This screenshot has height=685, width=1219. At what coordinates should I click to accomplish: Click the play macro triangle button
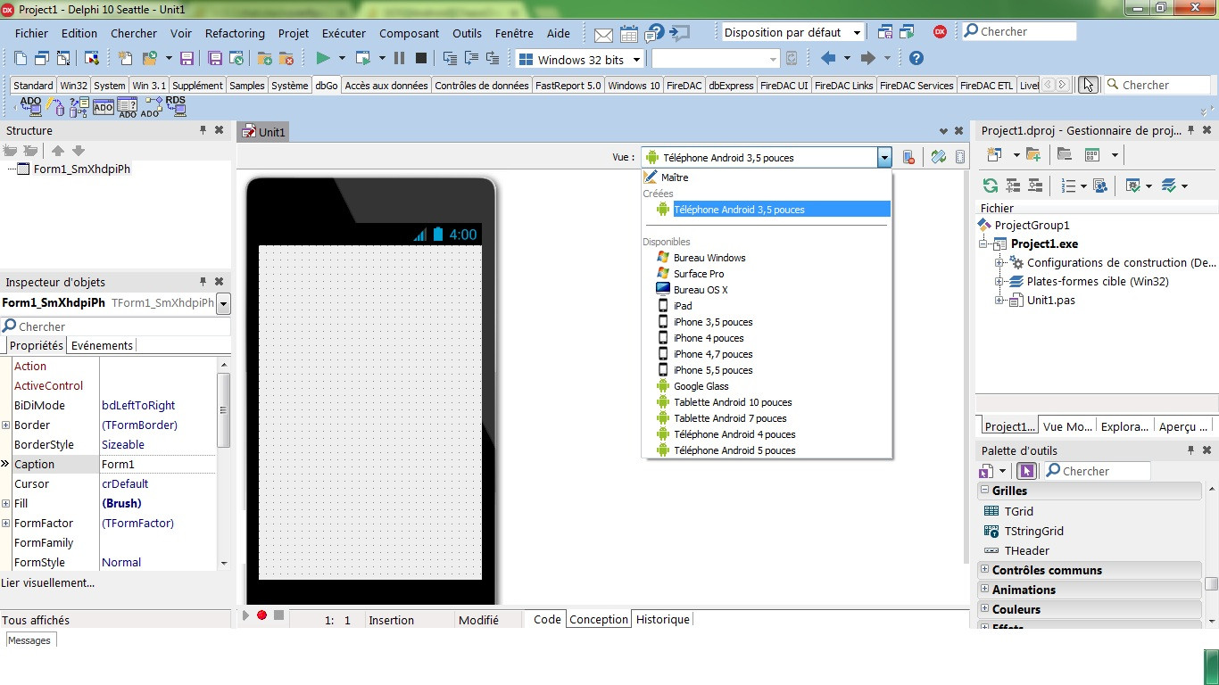click(246, 615)
